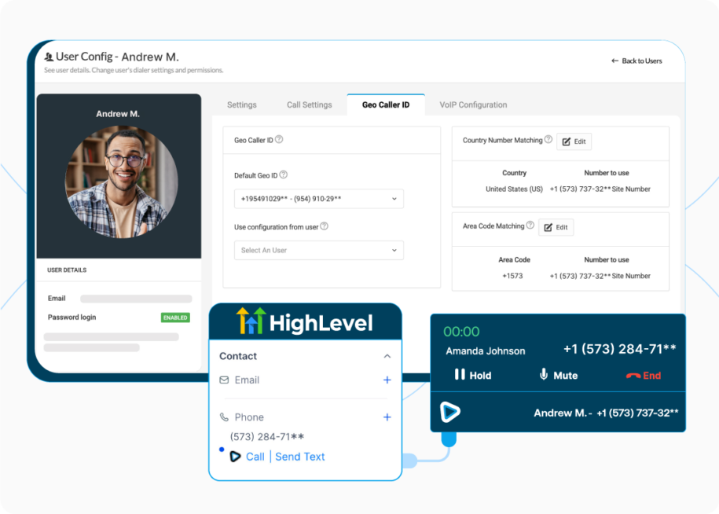Viewport: 719px width, 514px height.
Task: Click the Contact section heading
Action: click(x=238, y=356)
